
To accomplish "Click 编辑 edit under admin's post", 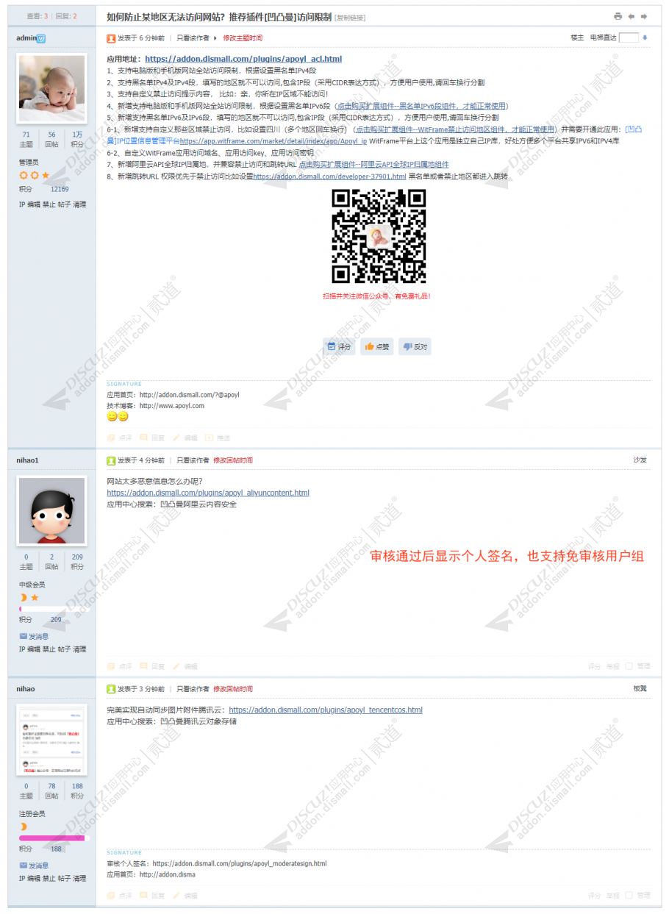I will (x=185, y=438).
